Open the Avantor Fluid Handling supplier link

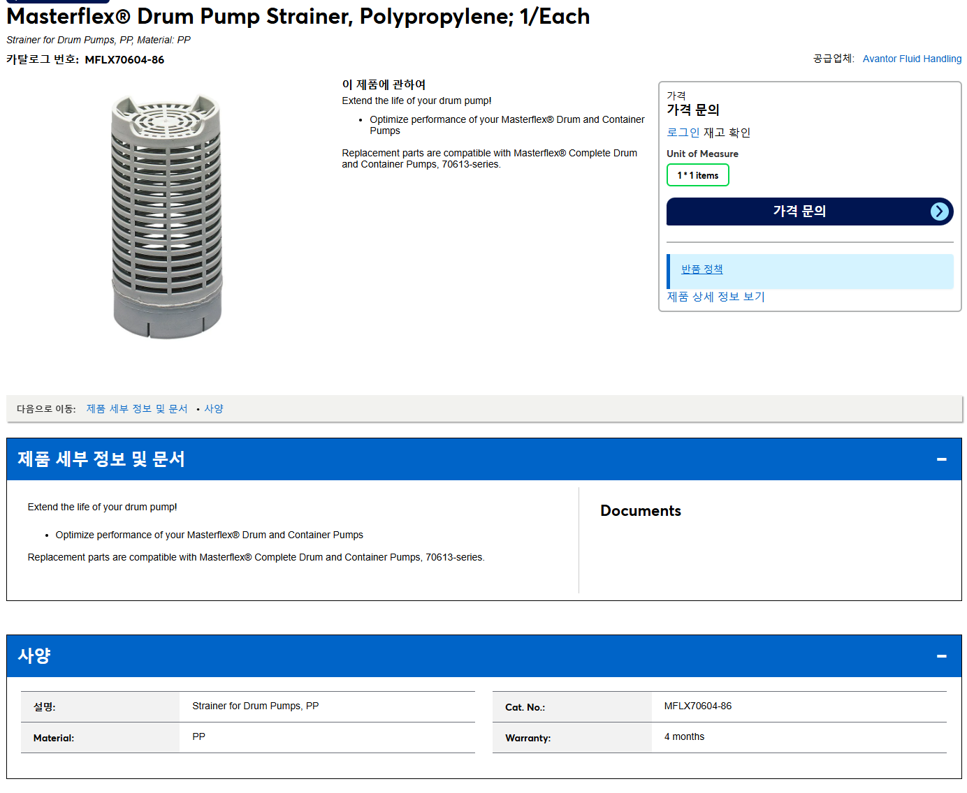tap(912, 59)
